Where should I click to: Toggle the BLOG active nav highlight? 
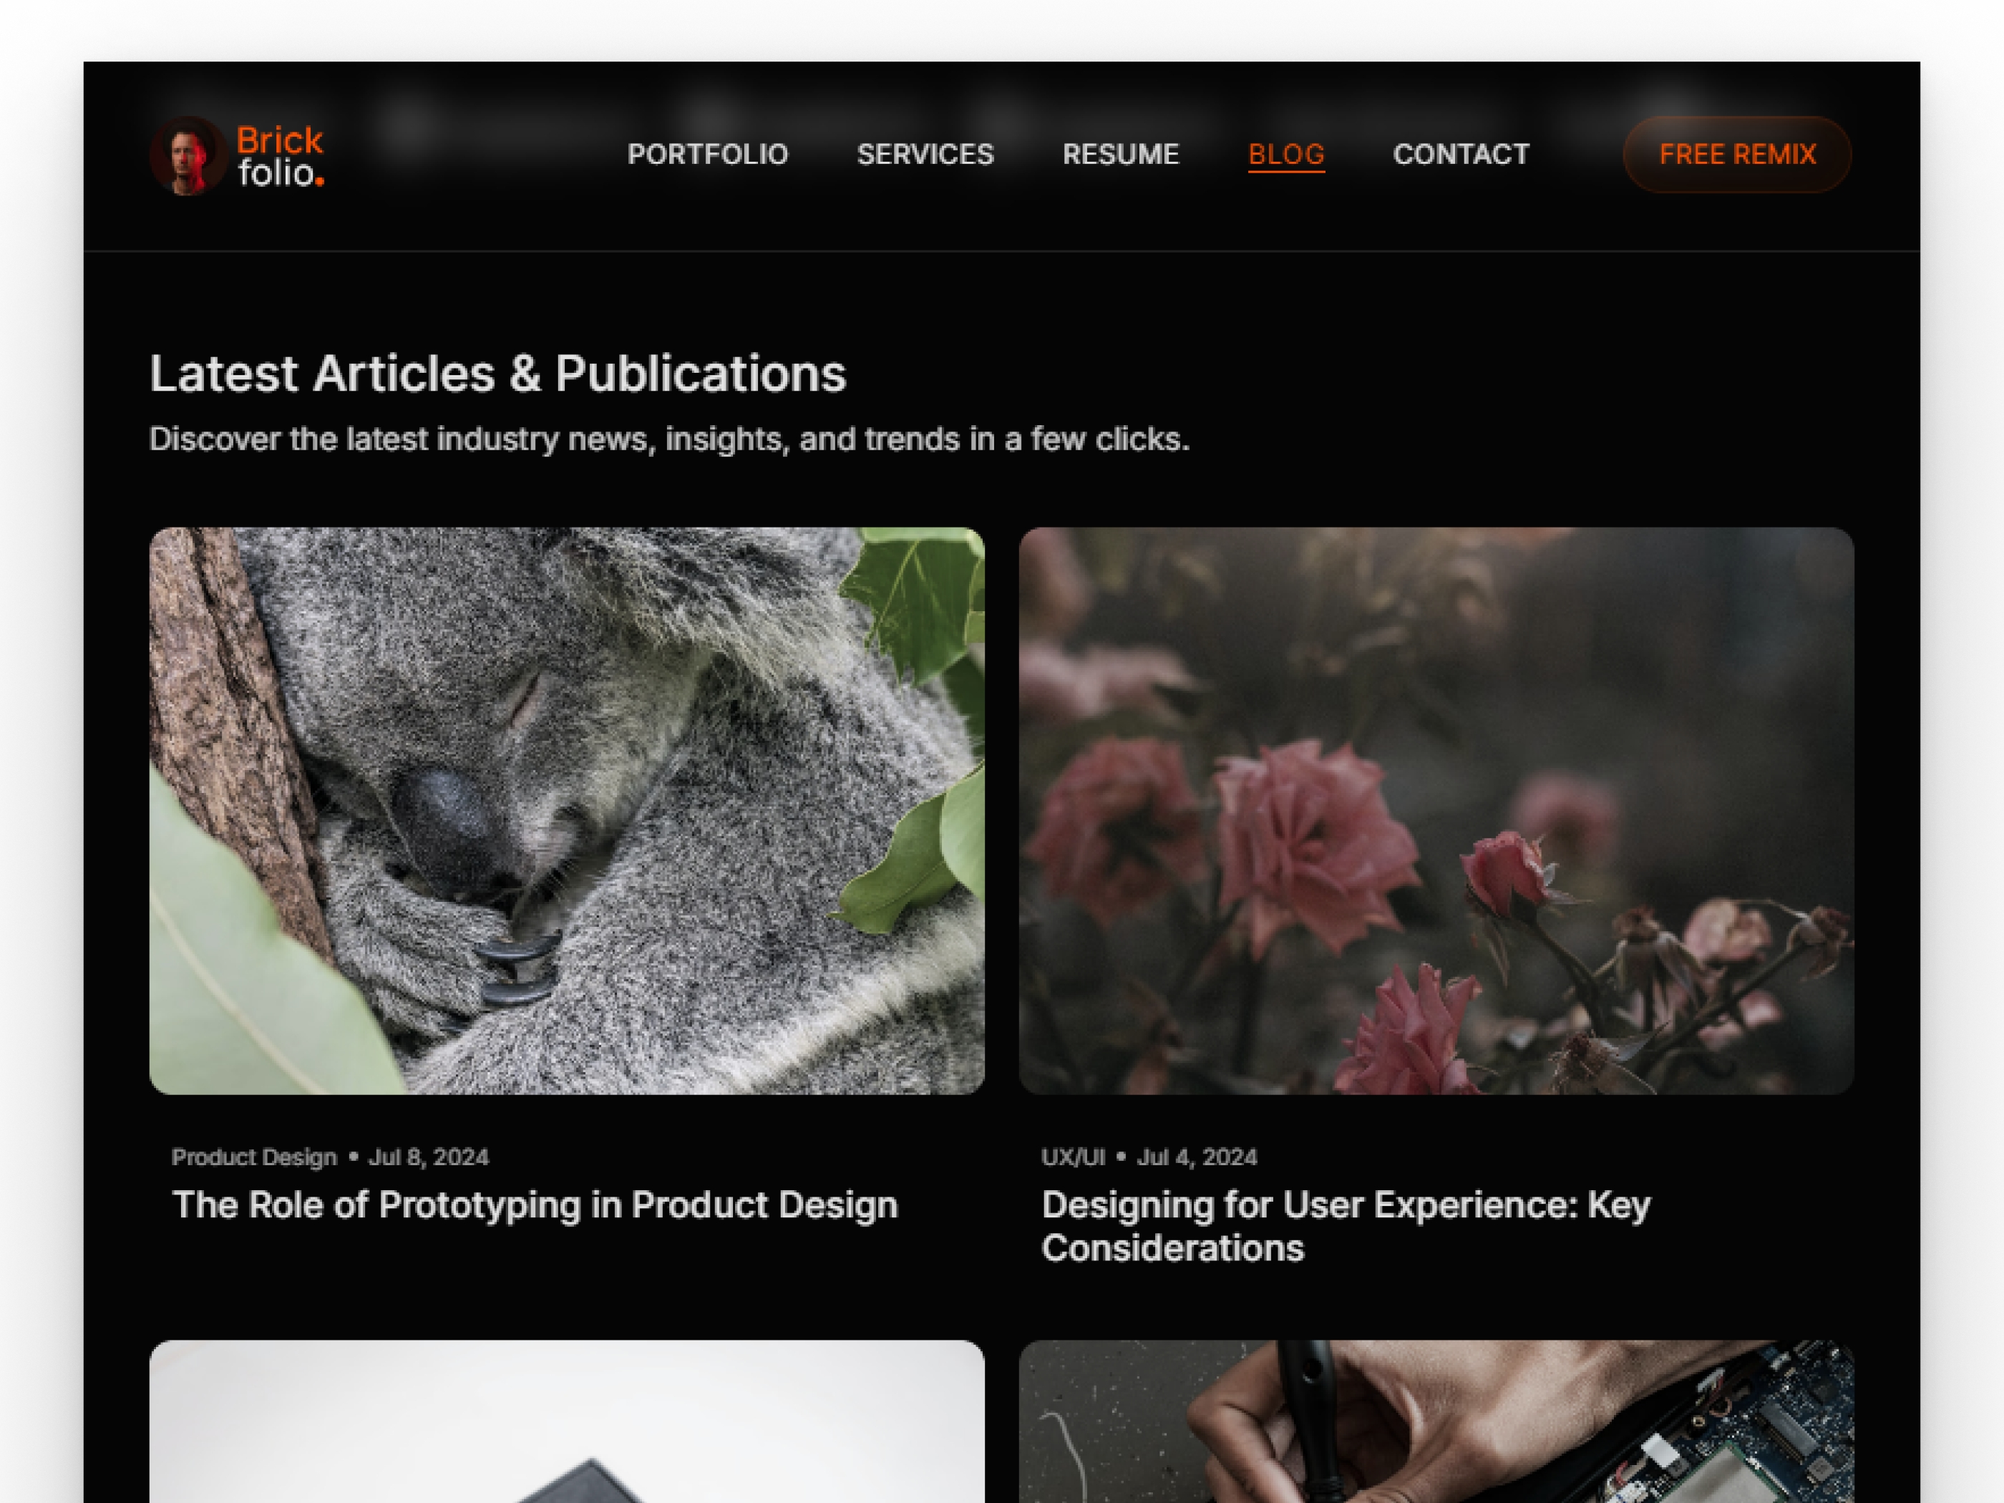tap(1286, 153)
